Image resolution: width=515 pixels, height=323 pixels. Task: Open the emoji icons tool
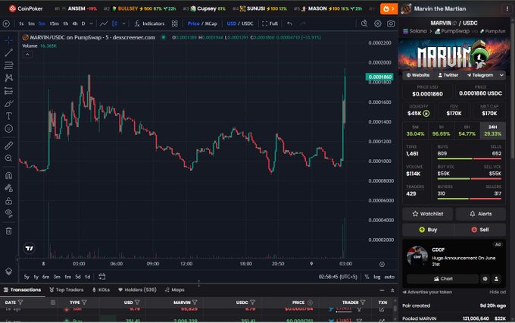(x=8, y=129)
